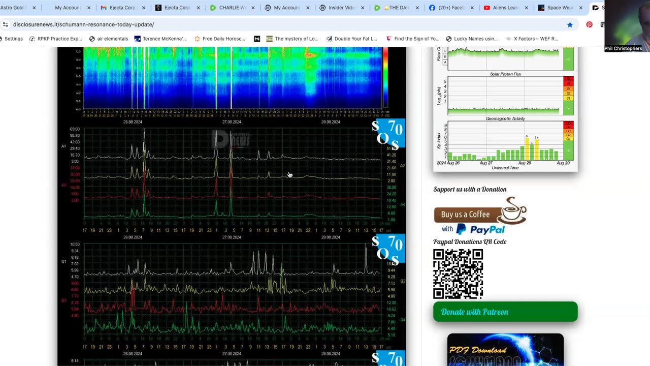Click the 27.08.2024 date under spectrogram

(232, 122)
